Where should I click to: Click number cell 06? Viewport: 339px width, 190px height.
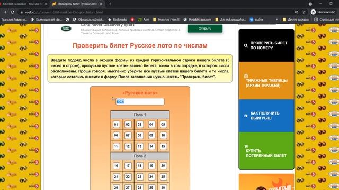click(116, 135)
